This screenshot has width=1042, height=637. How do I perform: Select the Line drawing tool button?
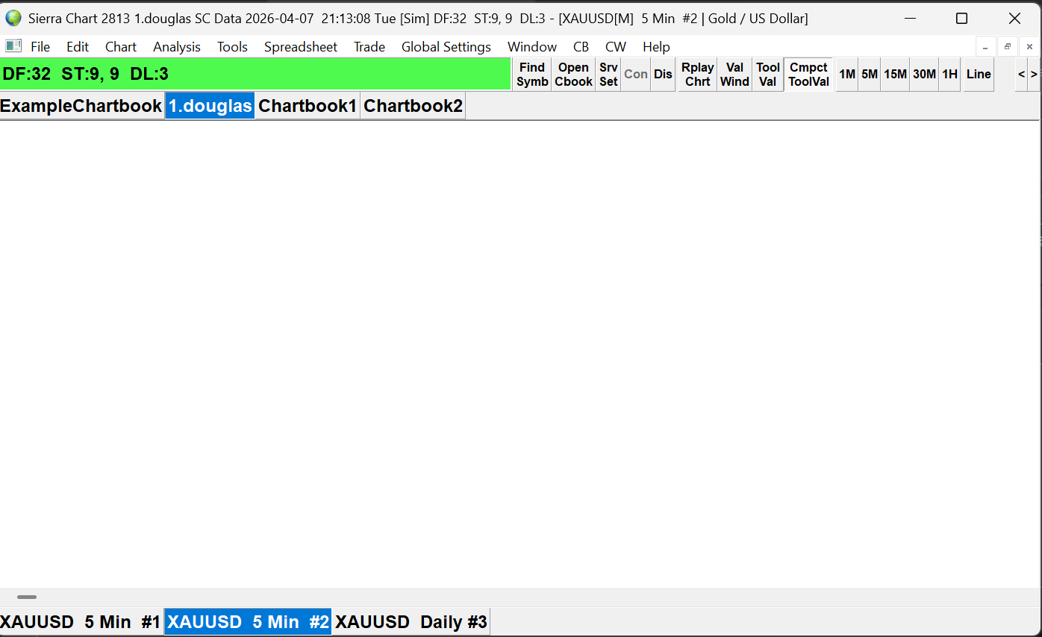(979, 75)
